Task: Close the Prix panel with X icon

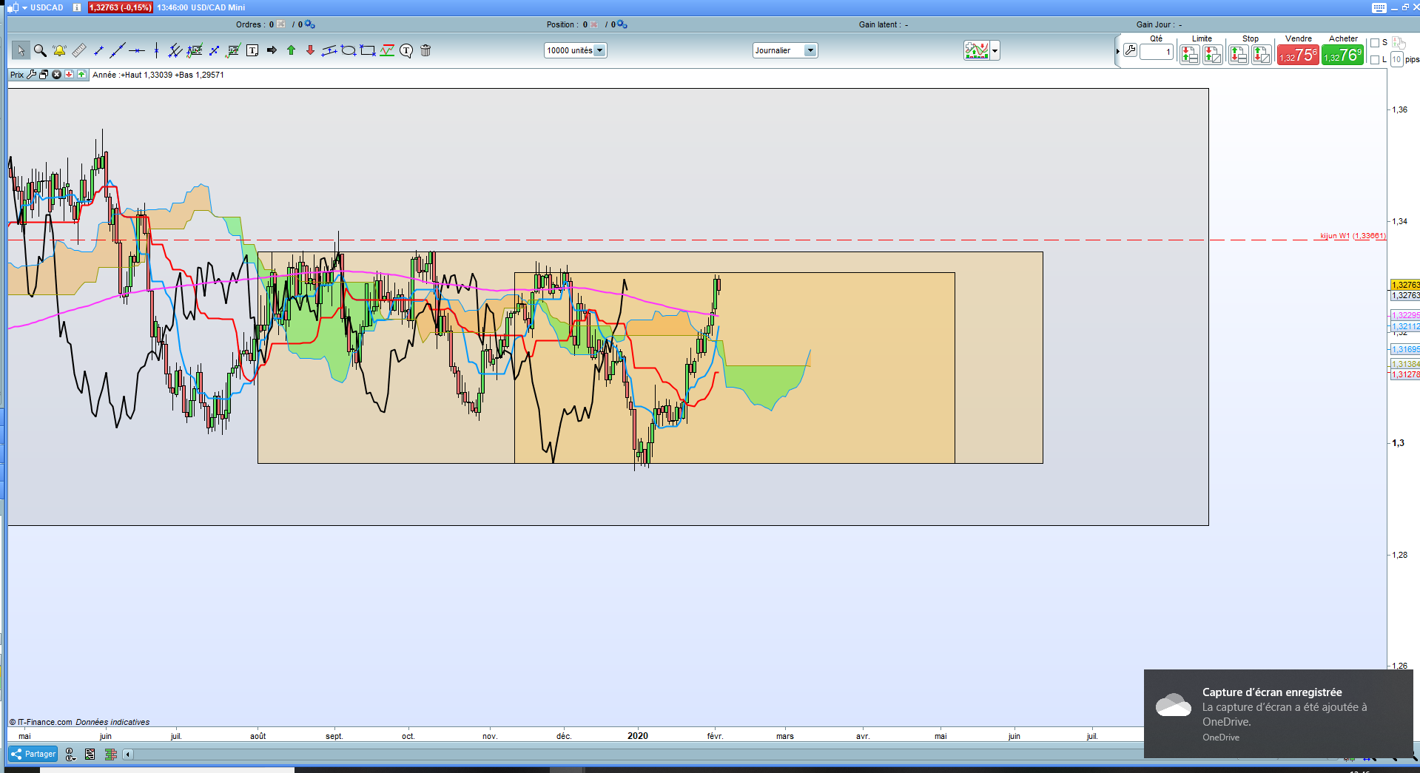Action: 56,75
